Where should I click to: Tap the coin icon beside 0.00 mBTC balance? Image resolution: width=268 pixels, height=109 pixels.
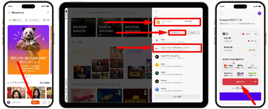click(x=9, y=102)
